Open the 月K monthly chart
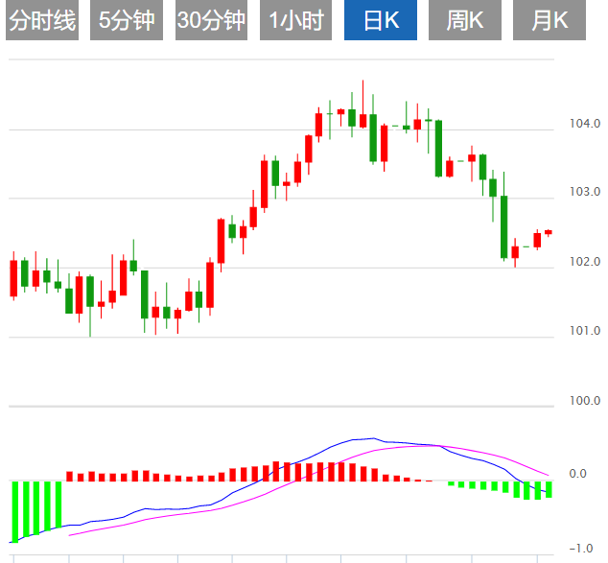 pyautogui.click(x=550, y=21)
